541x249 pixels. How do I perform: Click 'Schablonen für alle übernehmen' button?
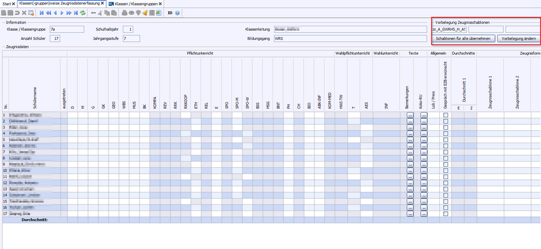click(463, 39)
